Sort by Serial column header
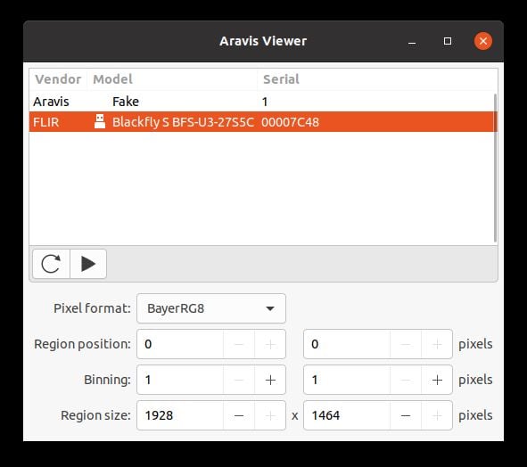The image size is (527, 467). tap(377, 79)
